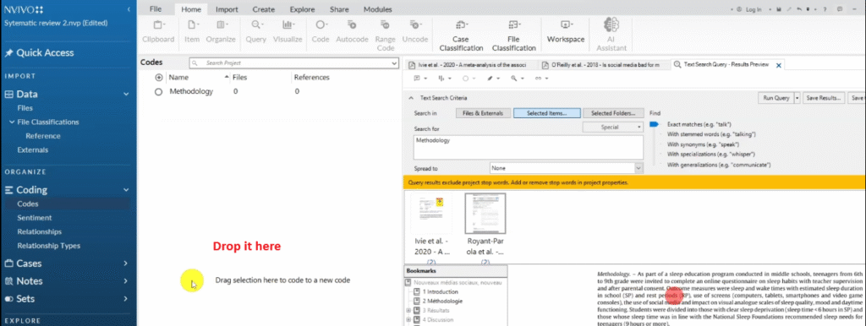
Task: Click the Selected Folders button
Action: coord(613,113)
